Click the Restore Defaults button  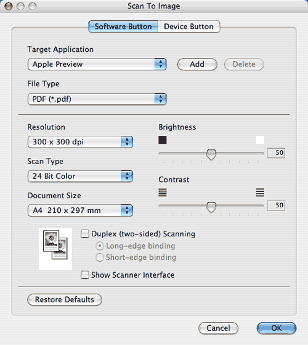[65, 299]
